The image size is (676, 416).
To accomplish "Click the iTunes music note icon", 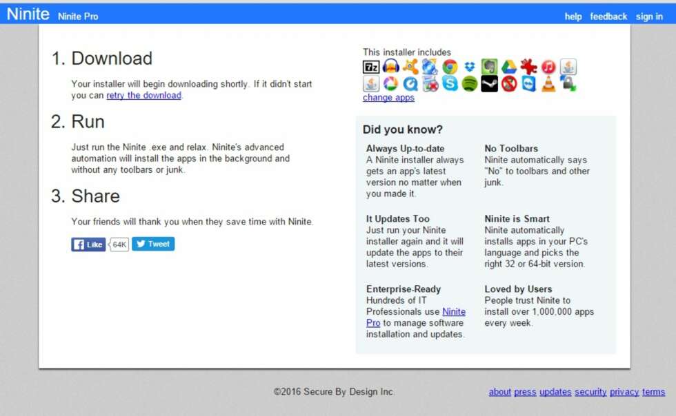I will (x=548, y=67).
